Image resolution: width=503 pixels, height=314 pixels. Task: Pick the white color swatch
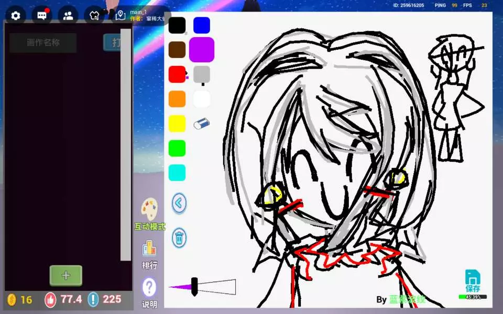tap(202, 99)
